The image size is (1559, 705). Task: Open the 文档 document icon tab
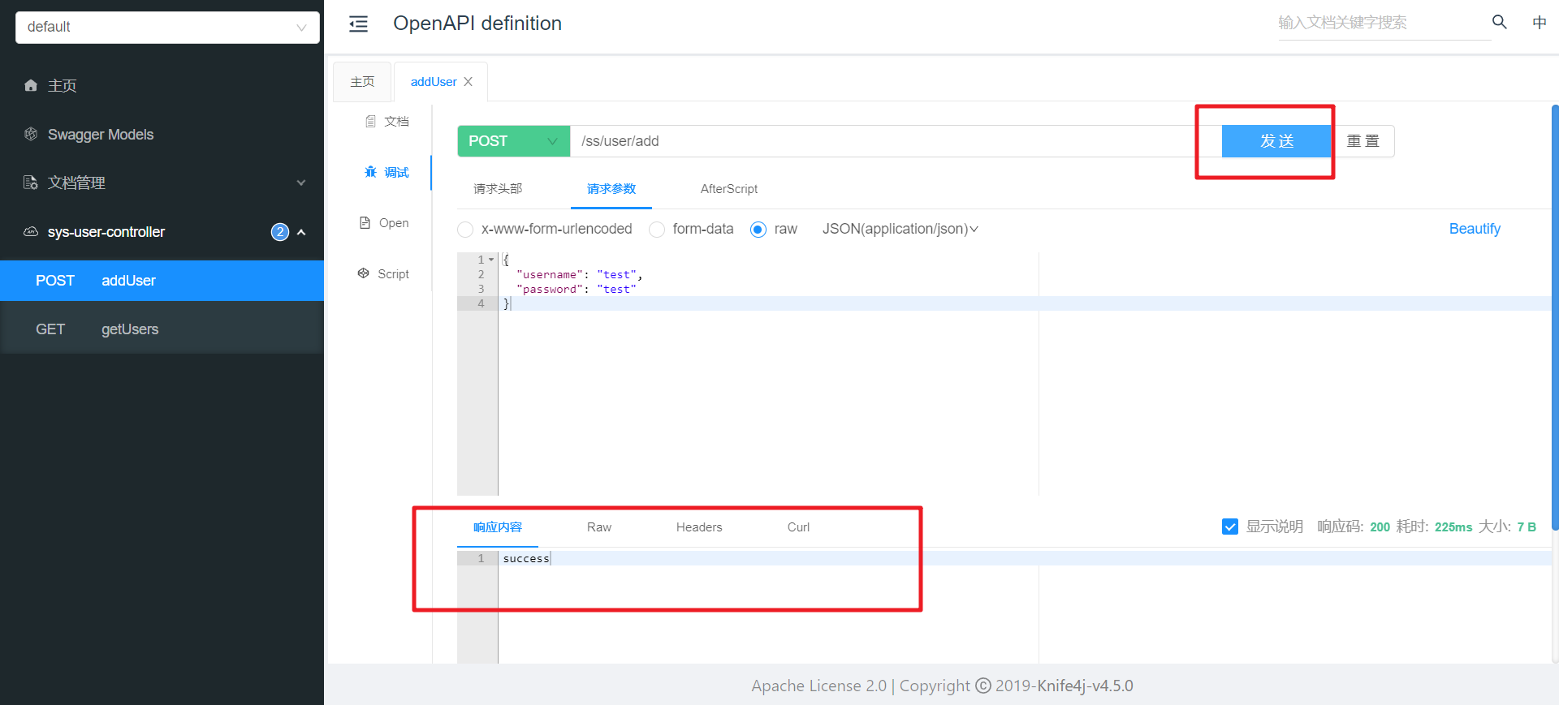370,121
